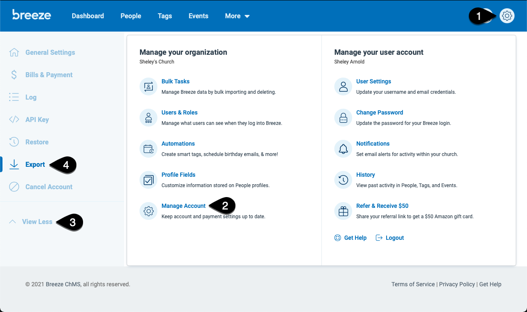The height and width of the screenshot is (312, 527).
Task: Click the General Settings house icon
Action: [x=14, y=52]
